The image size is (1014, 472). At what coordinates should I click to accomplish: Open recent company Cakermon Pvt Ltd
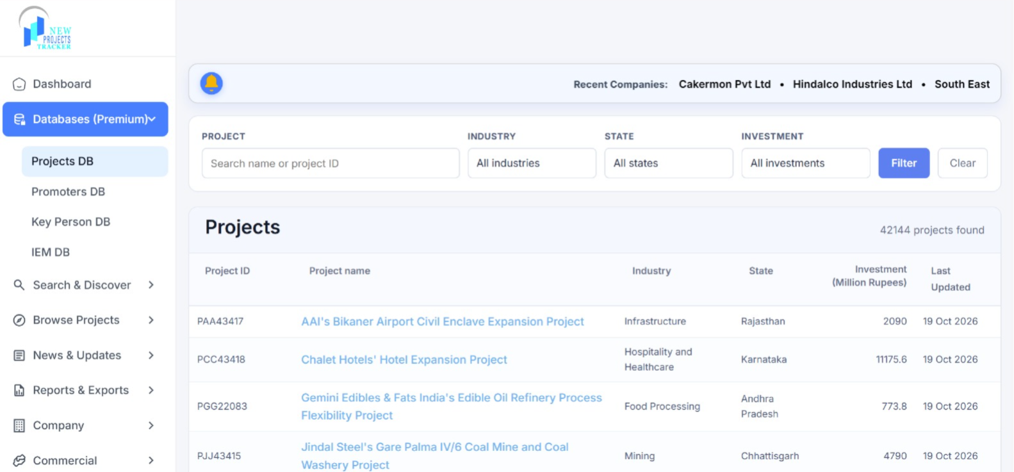(x=724, y=84)
